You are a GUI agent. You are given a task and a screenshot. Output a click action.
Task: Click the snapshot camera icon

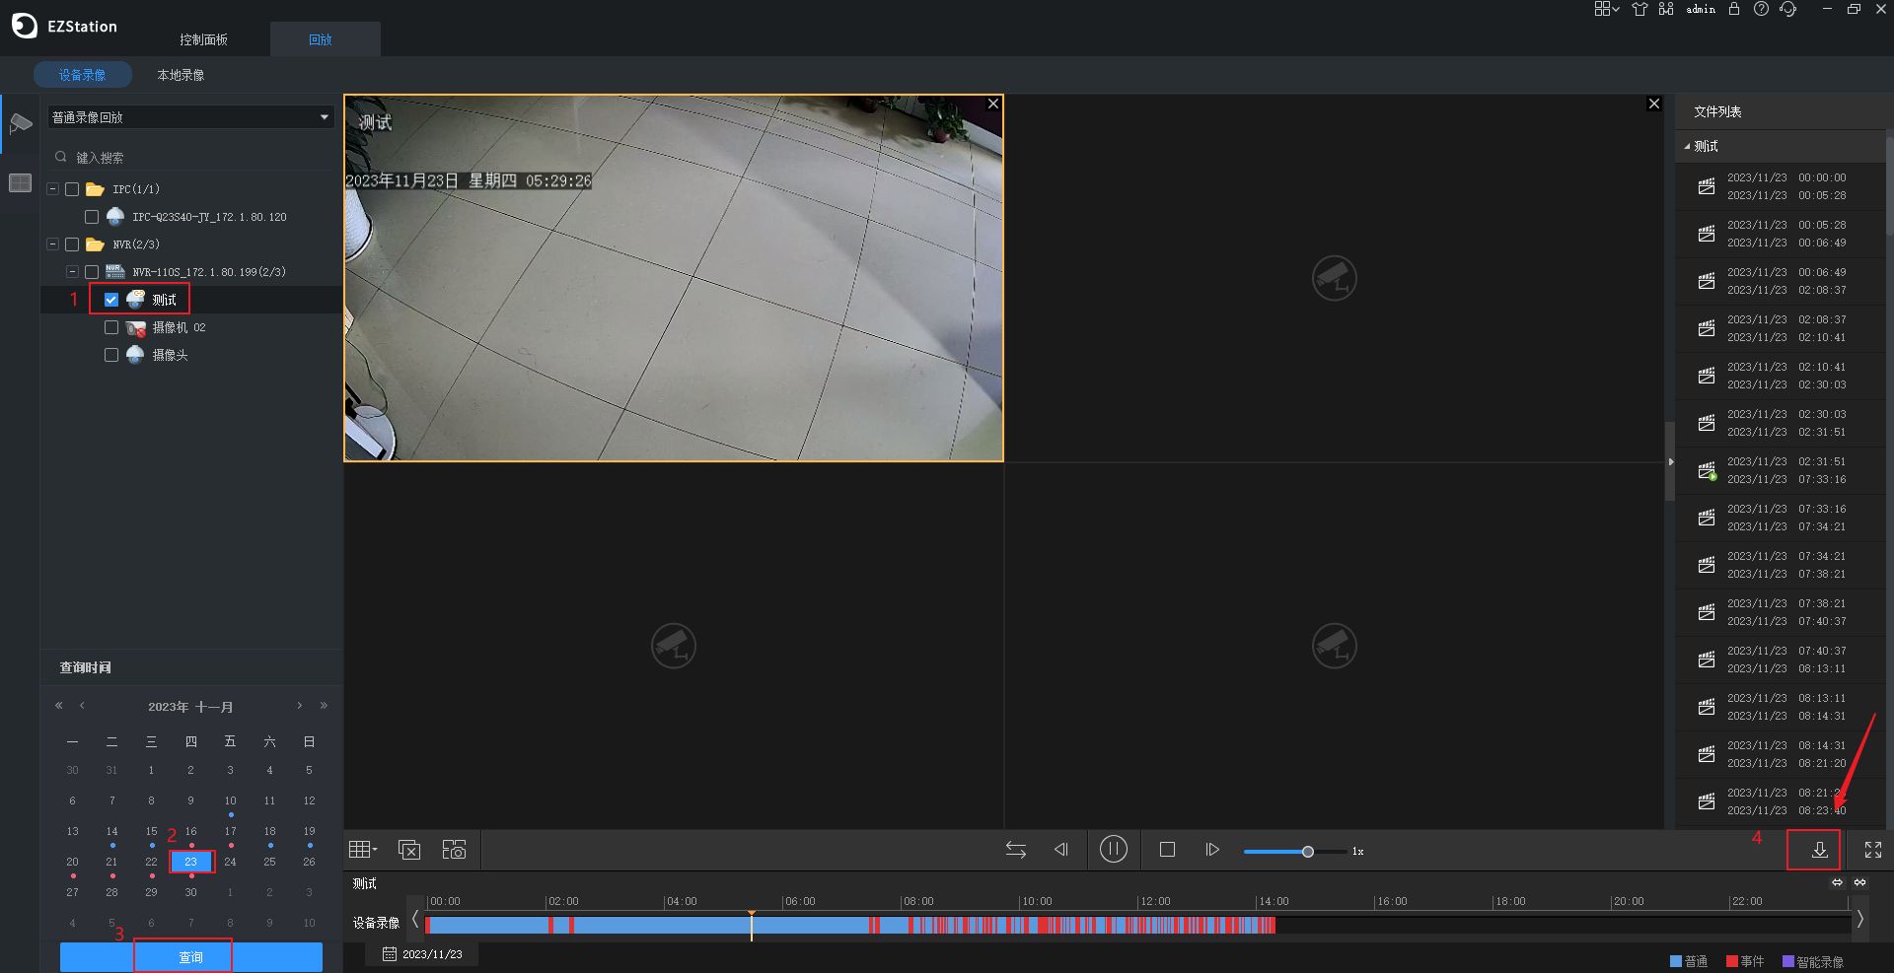(x=454, y=850)
